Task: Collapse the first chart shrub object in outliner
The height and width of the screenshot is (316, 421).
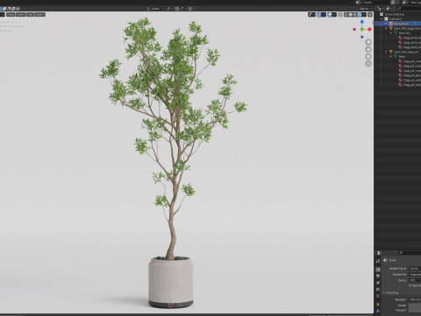Action: click(x=386, y=28)
